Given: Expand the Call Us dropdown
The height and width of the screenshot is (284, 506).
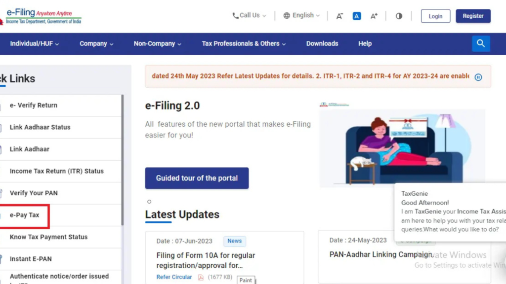Looking at the screenshot, I should coord(250,15).
